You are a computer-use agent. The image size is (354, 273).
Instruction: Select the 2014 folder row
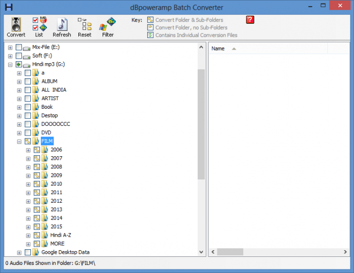(56, 218)
